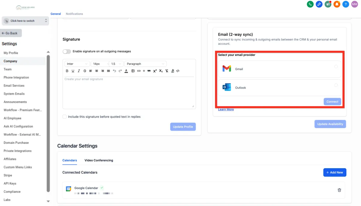
Task: Open the Inter font family dropdown
Action: (77, 64)
